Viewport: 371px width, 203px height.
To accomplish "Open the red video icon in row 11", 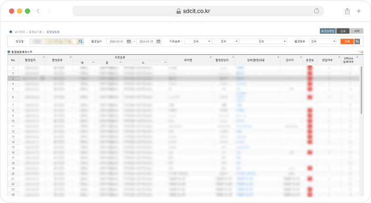I will 310,126.
